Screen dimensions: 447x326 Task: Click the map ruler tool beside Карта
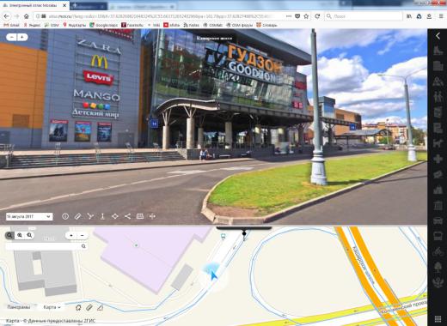click(89, 307)
